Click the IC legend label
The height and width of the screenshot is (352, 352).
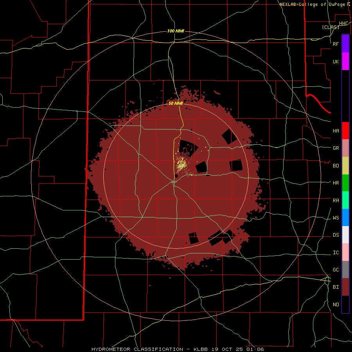(x=336, y=253)
